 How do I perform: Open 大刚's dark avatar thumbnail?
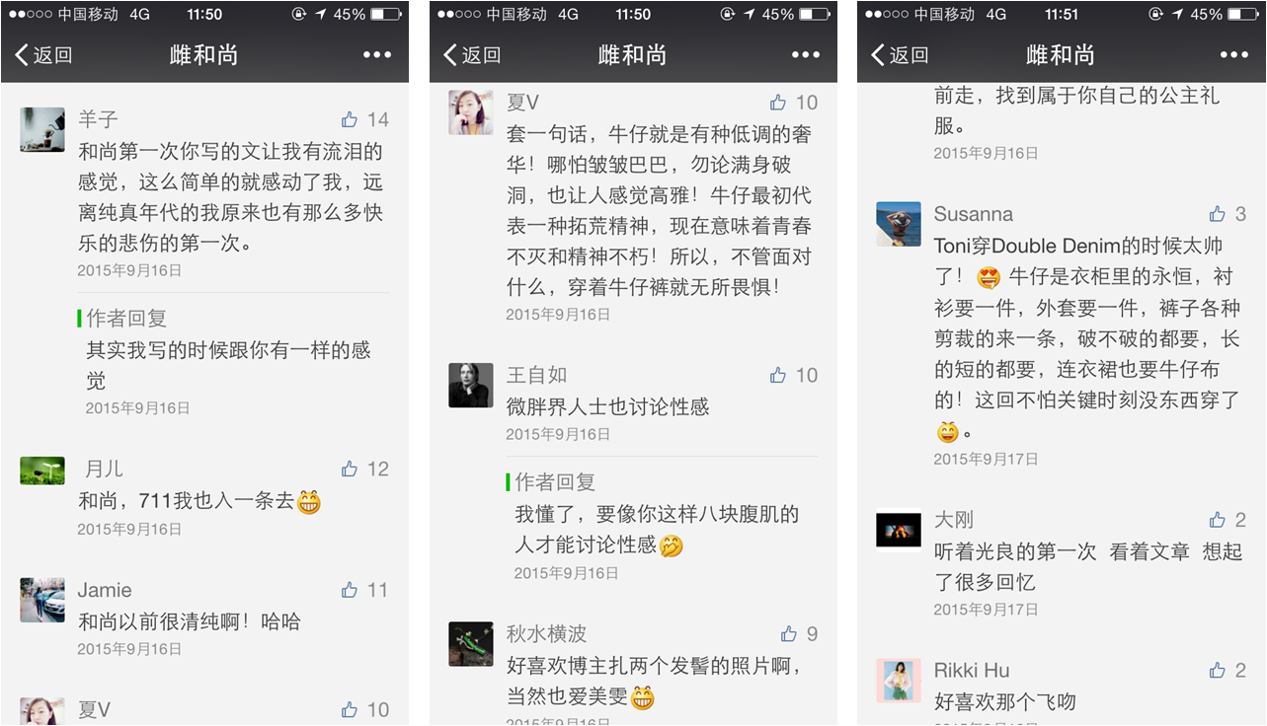[x=899, y=530]
